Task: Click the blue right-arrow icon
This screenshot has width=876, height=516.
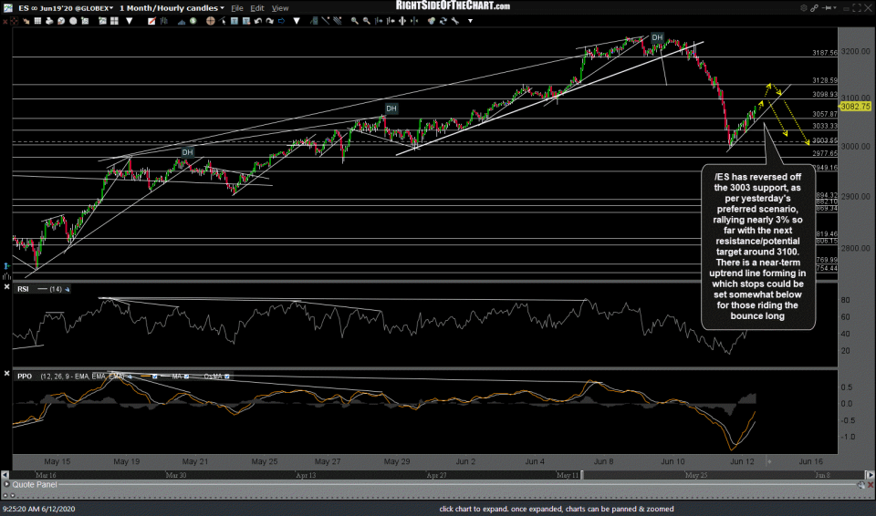Action: [x=282, y=21]
